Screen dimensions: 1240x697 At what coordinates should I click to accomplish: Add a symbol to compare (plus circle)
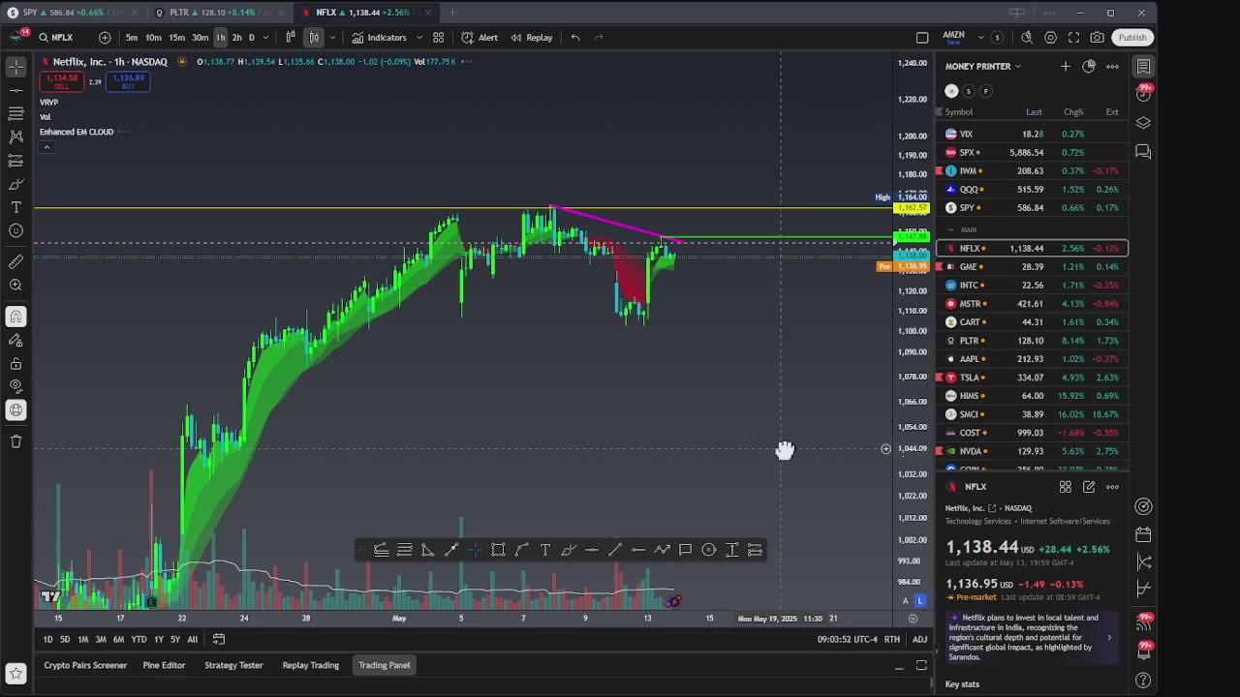click(x=105, y=37)
